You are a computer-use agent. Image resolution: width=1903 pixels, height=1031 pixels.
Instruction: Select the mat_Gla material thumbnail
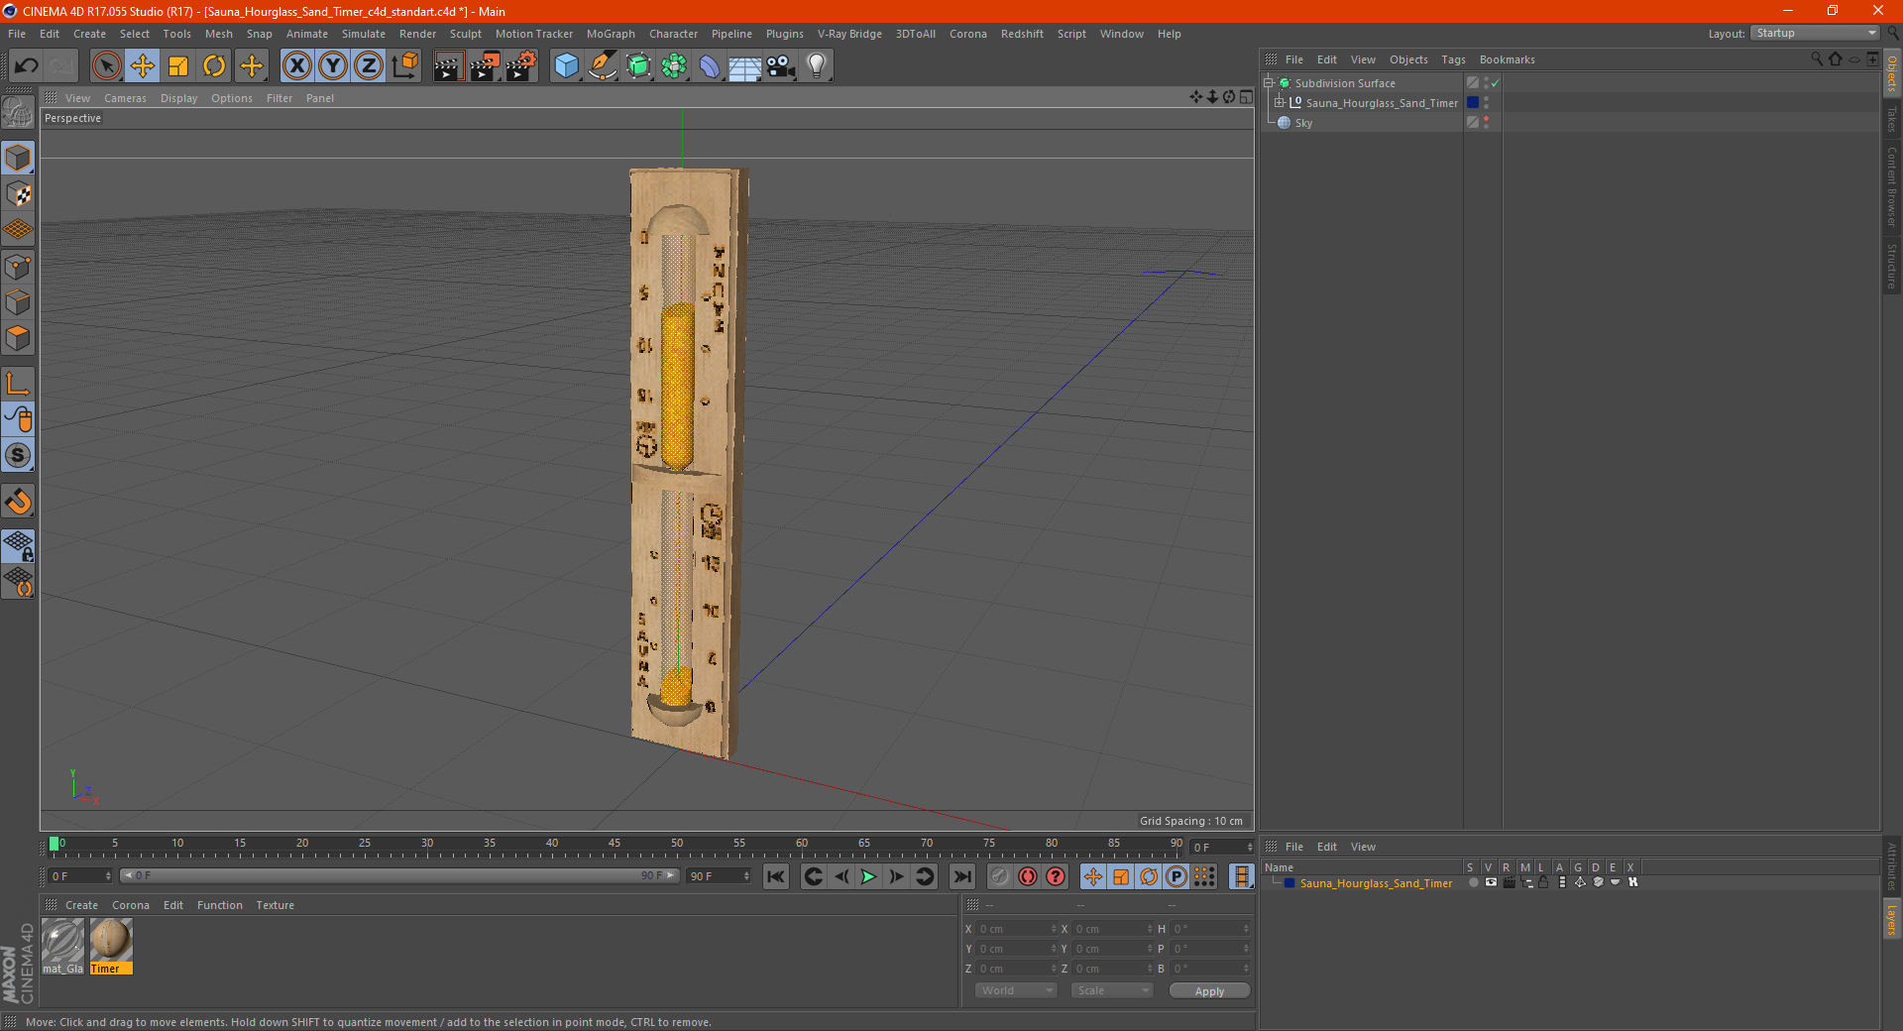pos(62,946)
